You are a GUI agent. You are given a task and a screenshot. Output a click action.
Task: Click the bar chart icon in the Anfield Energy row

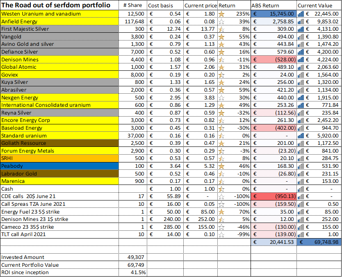pos(301,22)
